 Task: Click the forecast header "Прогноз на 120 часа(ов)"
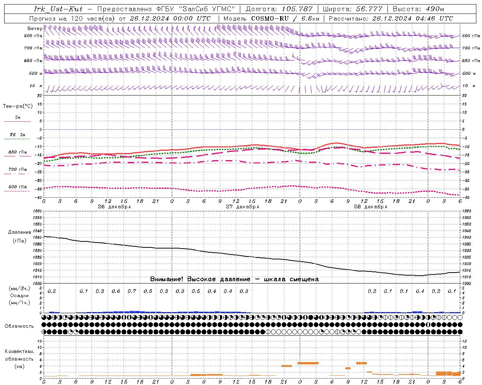tap(72, 18)
